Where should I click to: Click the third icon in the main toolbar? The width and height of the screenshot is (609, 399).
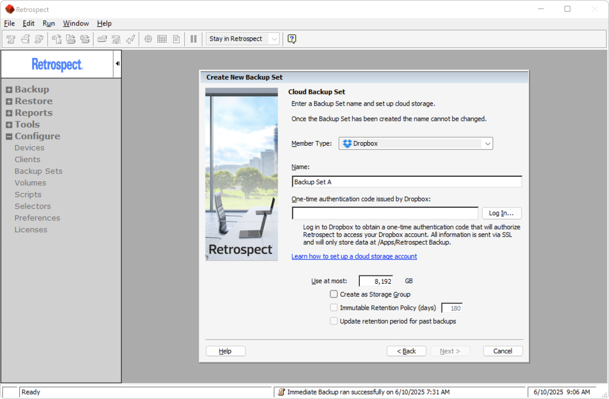(39, 39)
